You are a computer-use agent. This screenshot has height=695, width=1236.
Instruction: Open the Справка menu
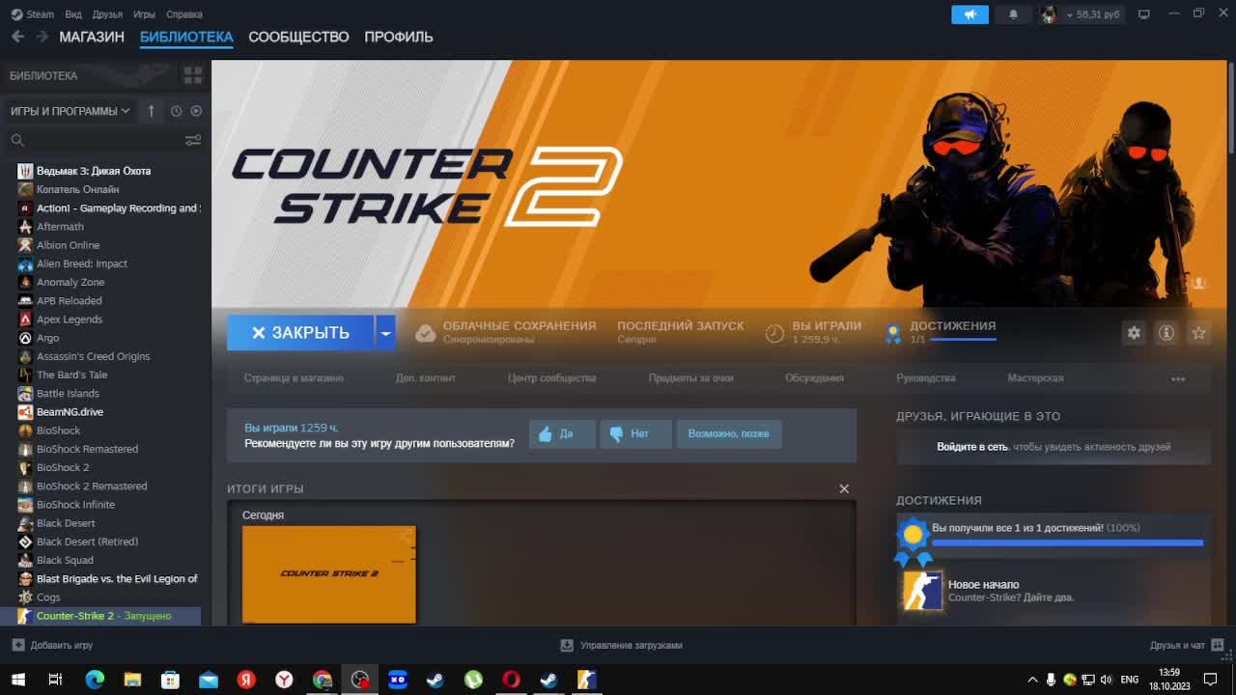coord(184,14)
